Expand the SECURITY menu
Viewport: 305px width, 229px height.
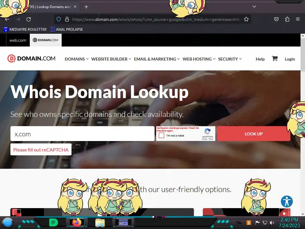[x=230, y=59]
